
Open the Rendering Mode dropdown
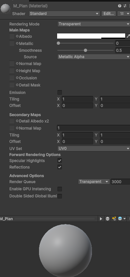pos(94,24)
